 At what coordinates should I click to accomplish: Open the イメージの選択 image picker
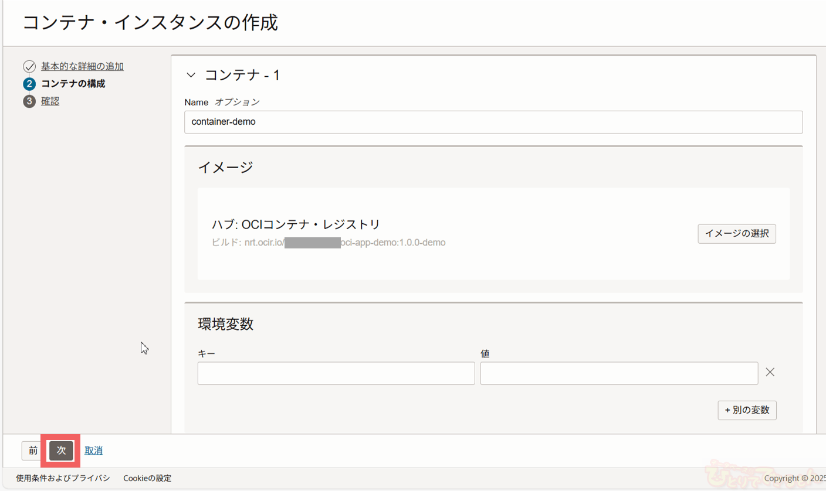pos(736,233)
